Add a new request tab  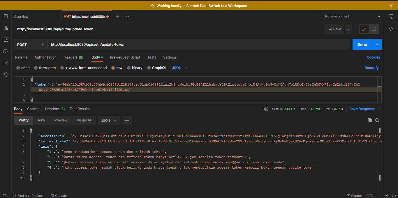point(118,16)
